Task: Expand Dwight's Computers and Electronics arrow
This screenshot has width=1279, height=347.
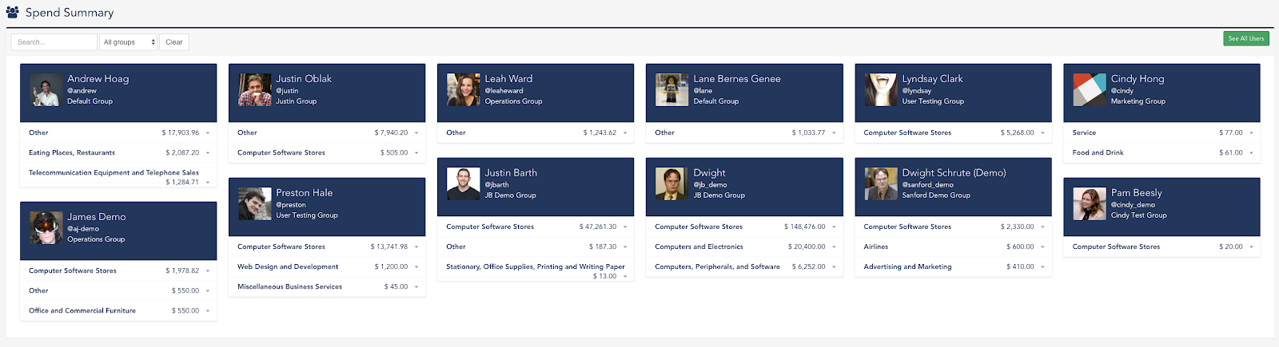Action: [x=834, y=247]
